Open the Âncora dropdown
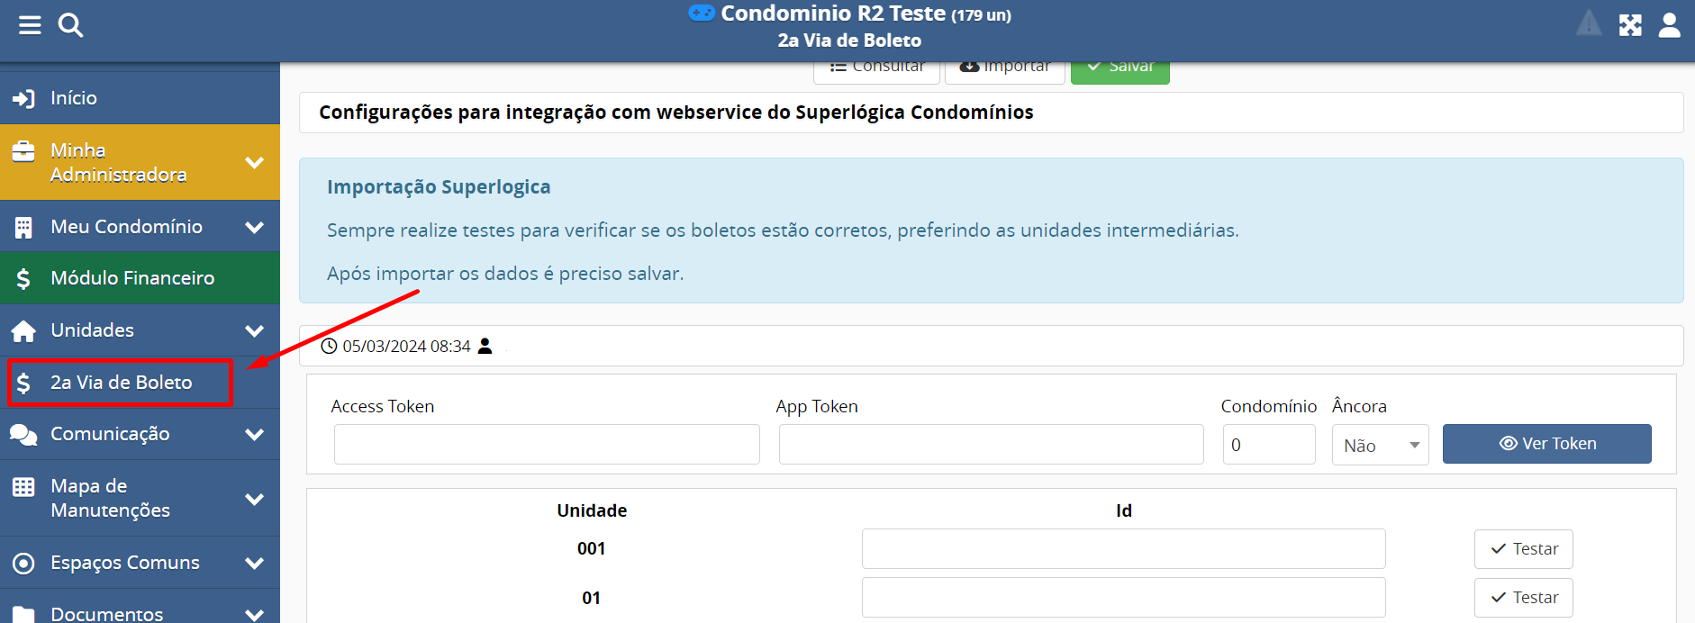1695x623 pixels. point(1380,445)
